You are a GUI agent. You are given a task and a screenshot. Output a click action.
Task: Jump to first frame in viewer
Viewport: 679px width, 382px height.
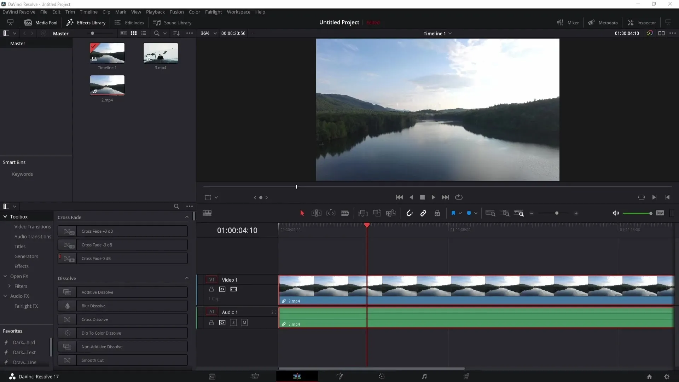[x=400, y=197]
